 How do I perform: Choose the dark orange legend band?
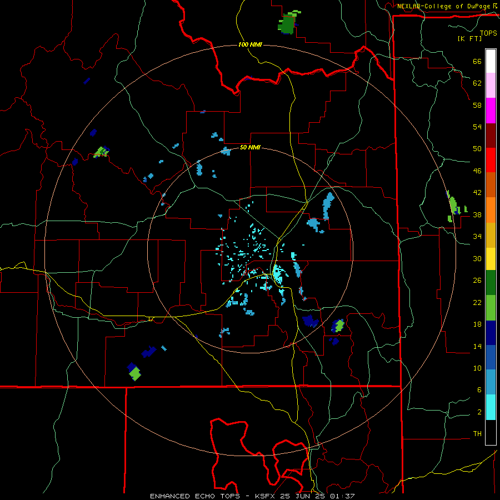point(491,184)
